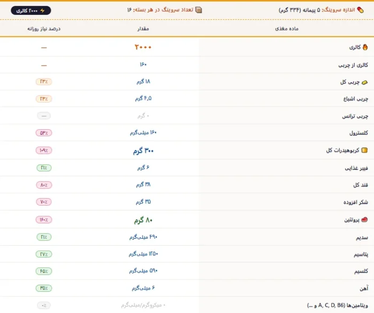This screenshot has height=313, width=374.
Task: Click the ۲۳٪ badge in the چربی اشباع row
Action: [44, 99]
